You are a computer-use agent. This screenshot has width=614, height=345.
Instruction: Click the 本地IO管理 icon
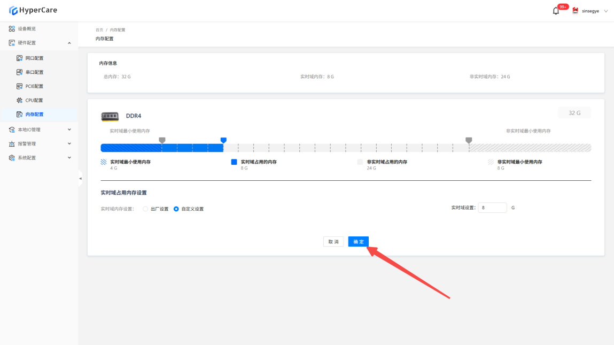pos(12,130)
